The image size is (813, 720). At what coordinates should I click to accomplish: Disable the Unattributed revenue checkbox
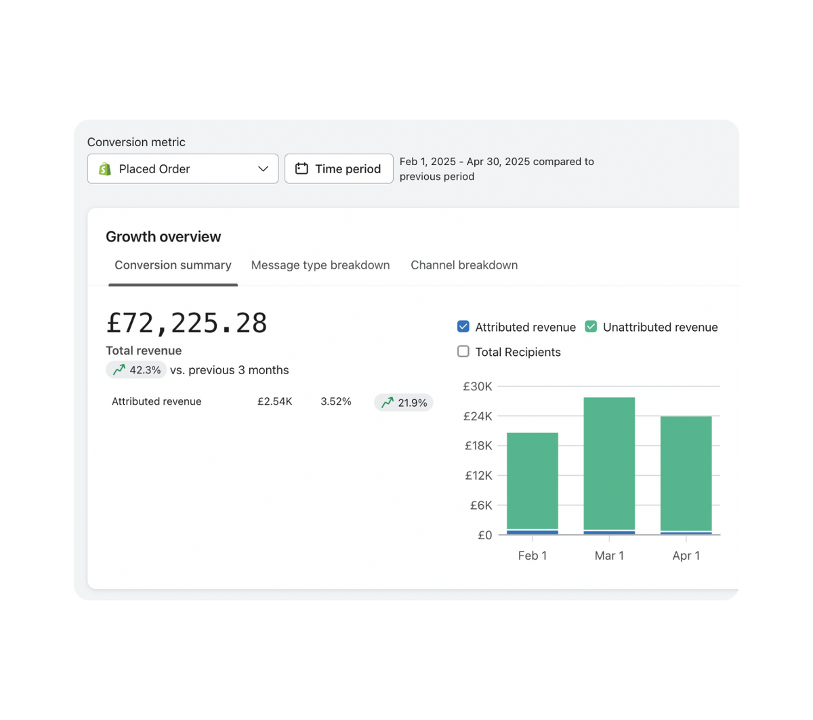coord(590,326)
